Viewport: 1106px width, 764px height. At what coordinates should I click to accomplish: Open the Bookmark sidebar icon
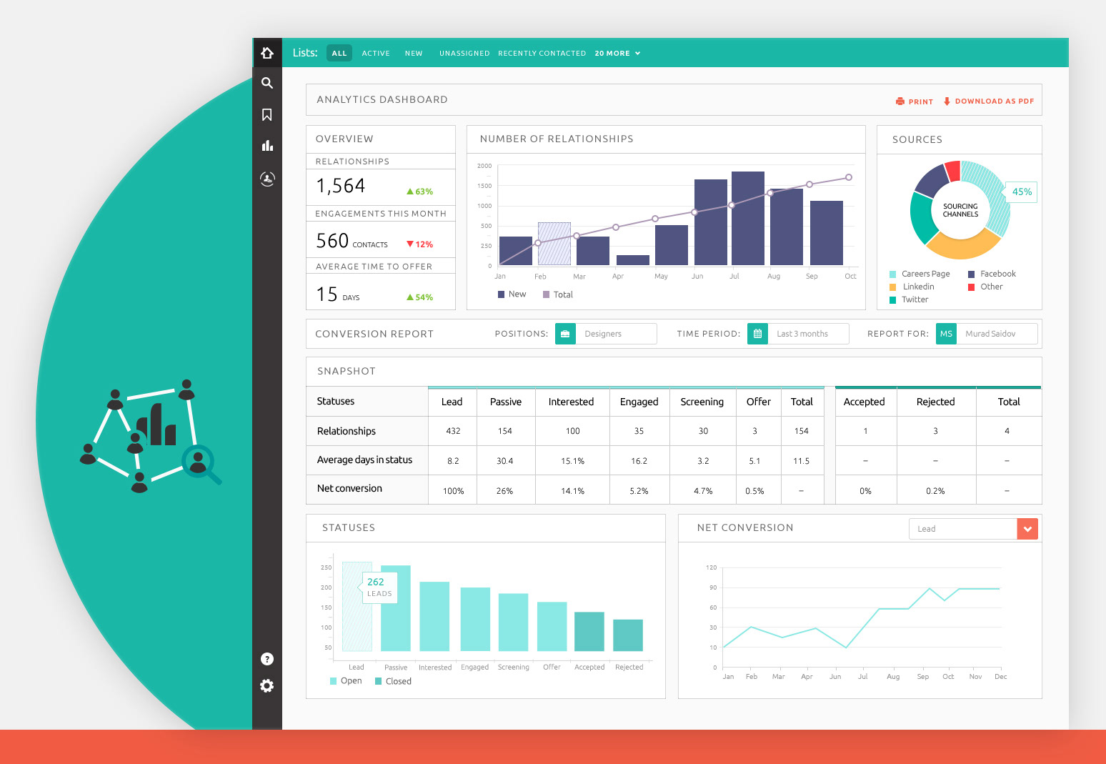point(267,114)
